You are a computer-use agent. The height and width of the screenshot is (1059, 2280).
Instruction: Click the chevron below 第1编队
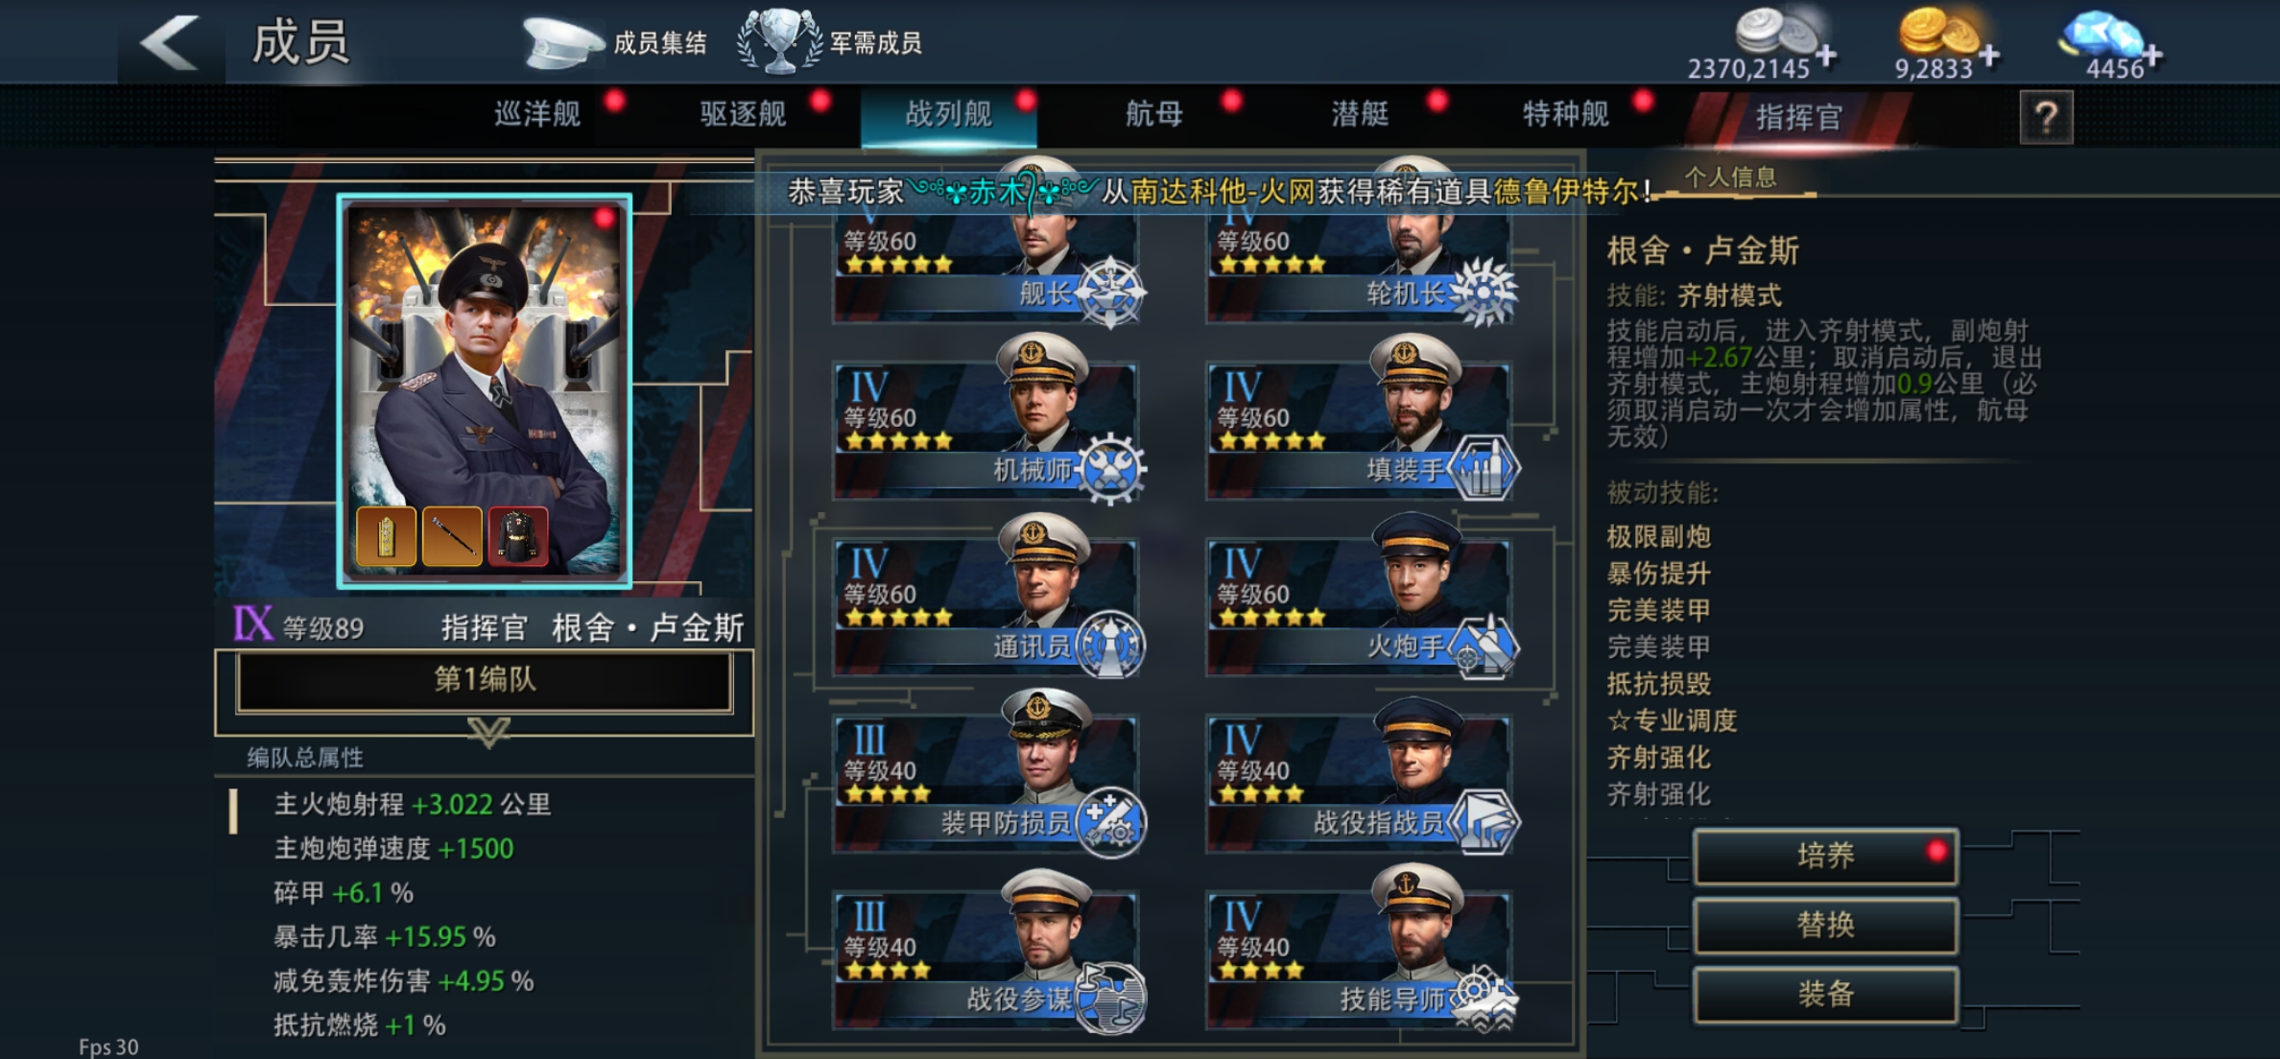pos(488,732)
